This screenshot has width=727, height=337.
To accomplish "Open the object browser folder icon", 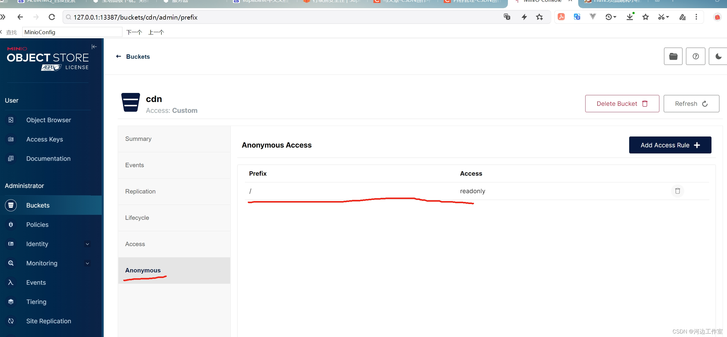I will 673,56.
